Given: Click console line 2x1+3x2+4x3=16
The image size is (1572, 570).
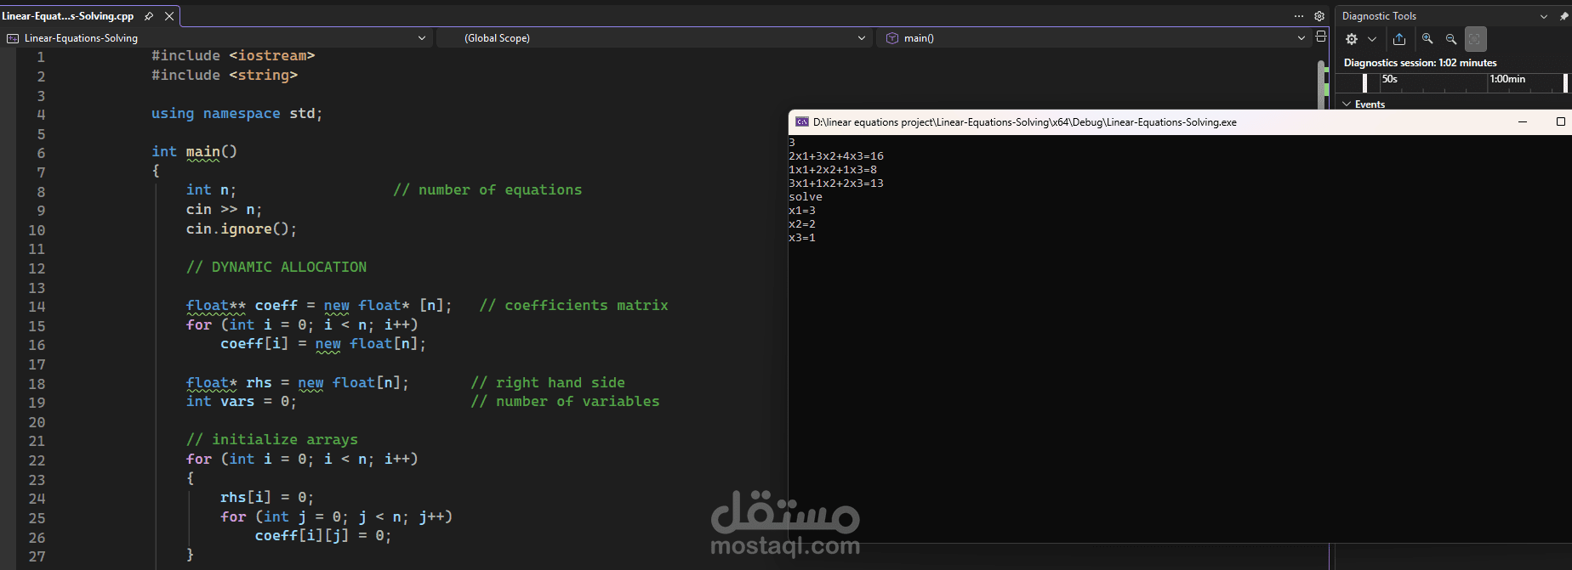Looking at the screenshot, I should pos(836,156).
